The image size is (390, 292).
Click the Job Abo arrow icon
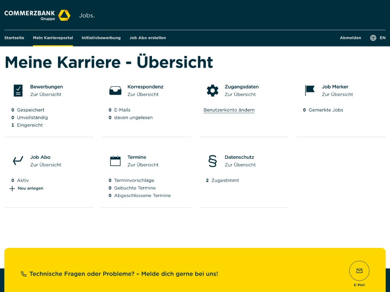point(18,161)
